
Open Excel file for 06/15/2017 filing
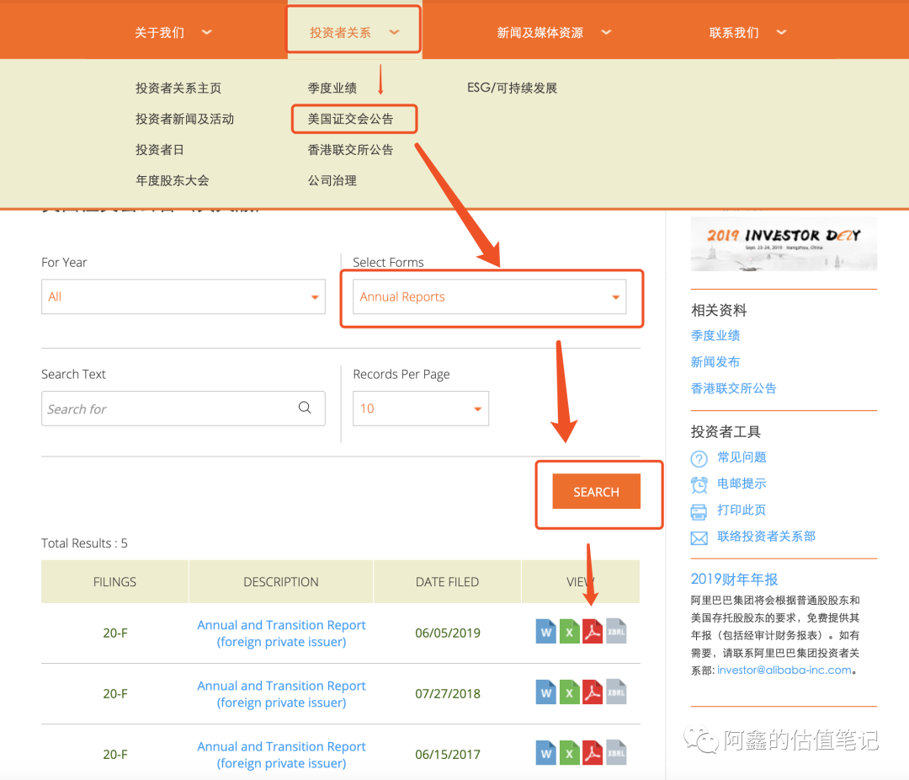click(569, 753)
